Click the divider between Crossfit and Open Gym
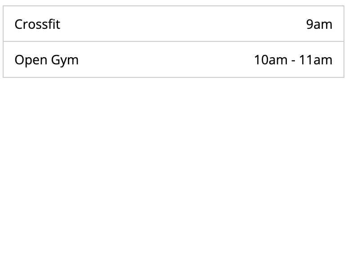The image size is (348, 261). 174,41
